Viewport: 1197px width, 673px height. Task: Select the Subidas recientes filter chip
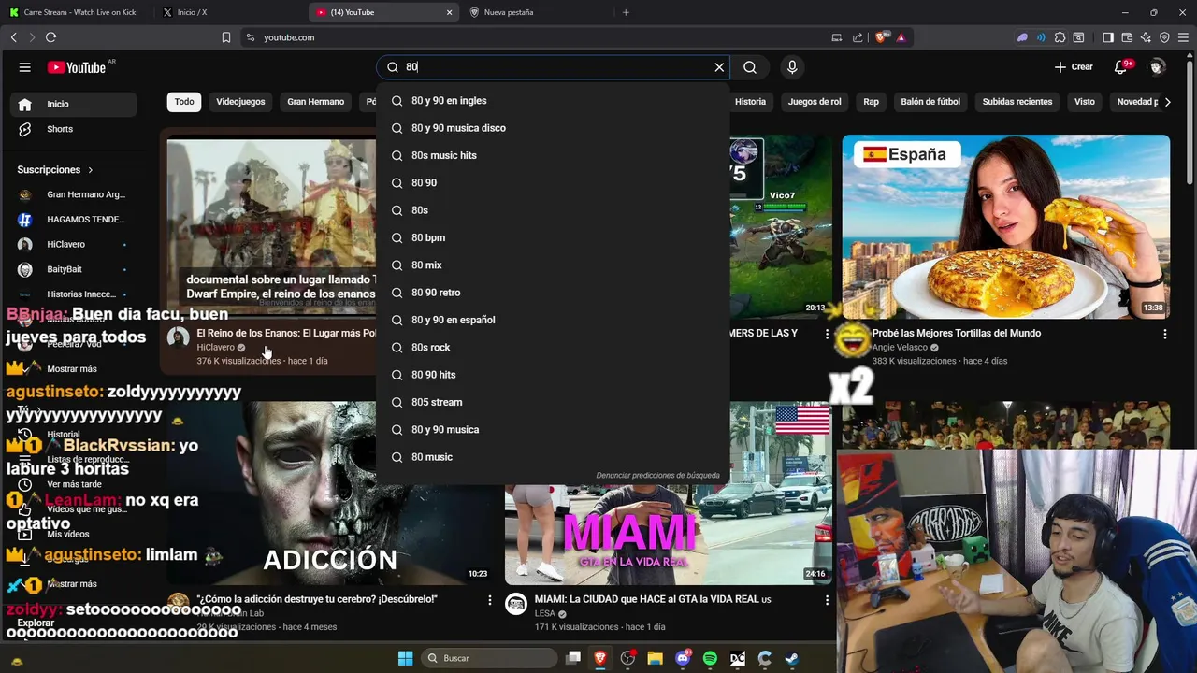point(1017,102)
